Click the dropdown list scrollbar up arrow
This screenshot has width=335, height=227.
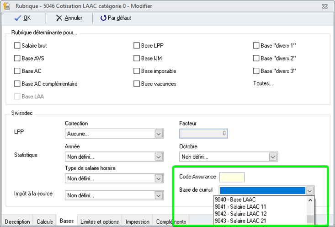[x=310, y=200]
